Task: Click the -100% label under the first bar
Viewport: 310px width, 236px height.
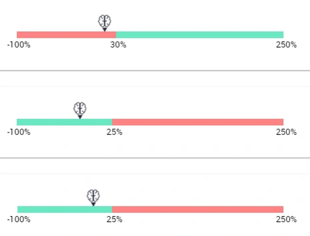Action: [x=19, y=45]
